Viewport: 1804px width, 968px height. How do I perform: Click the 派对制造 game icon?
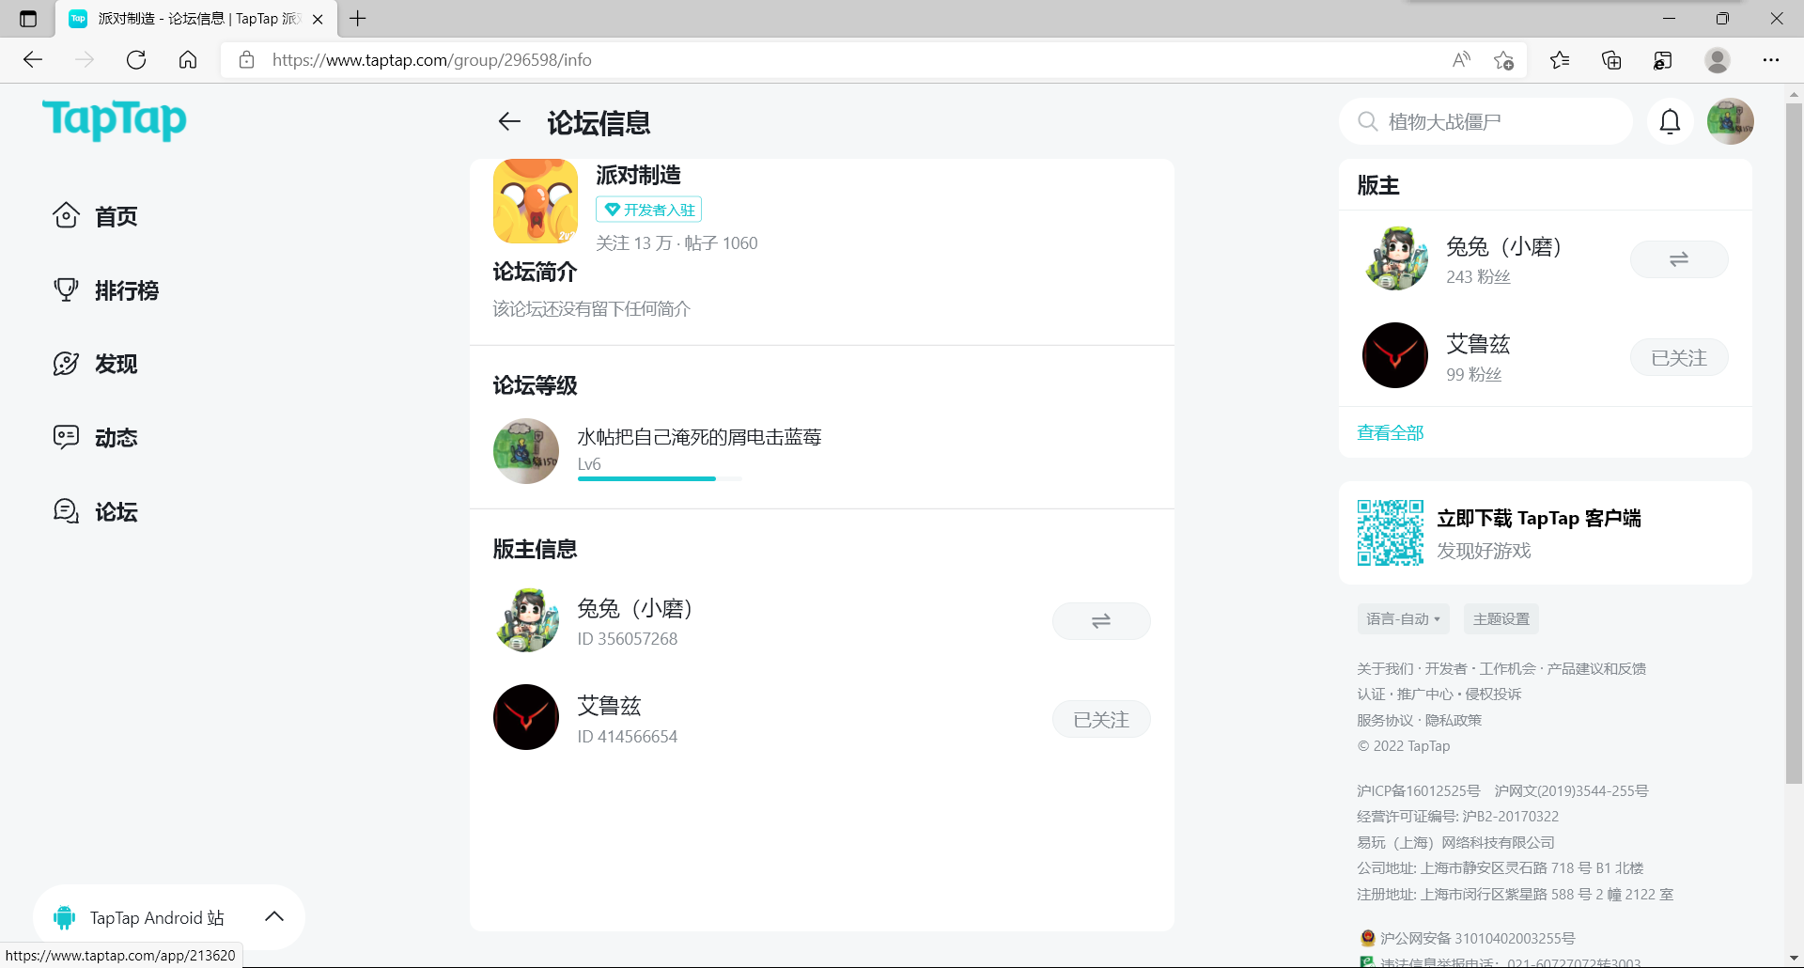point(536,201)
